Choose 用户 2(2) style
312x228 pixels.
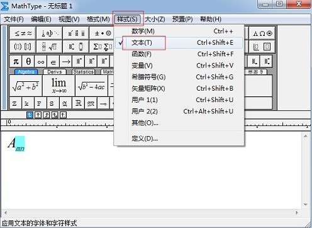[x=179, y=111]
